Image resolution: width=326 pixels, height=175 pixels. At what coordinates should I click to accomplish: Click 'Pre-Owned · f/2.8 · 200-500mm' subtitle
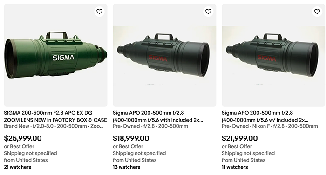pos(150,126)
